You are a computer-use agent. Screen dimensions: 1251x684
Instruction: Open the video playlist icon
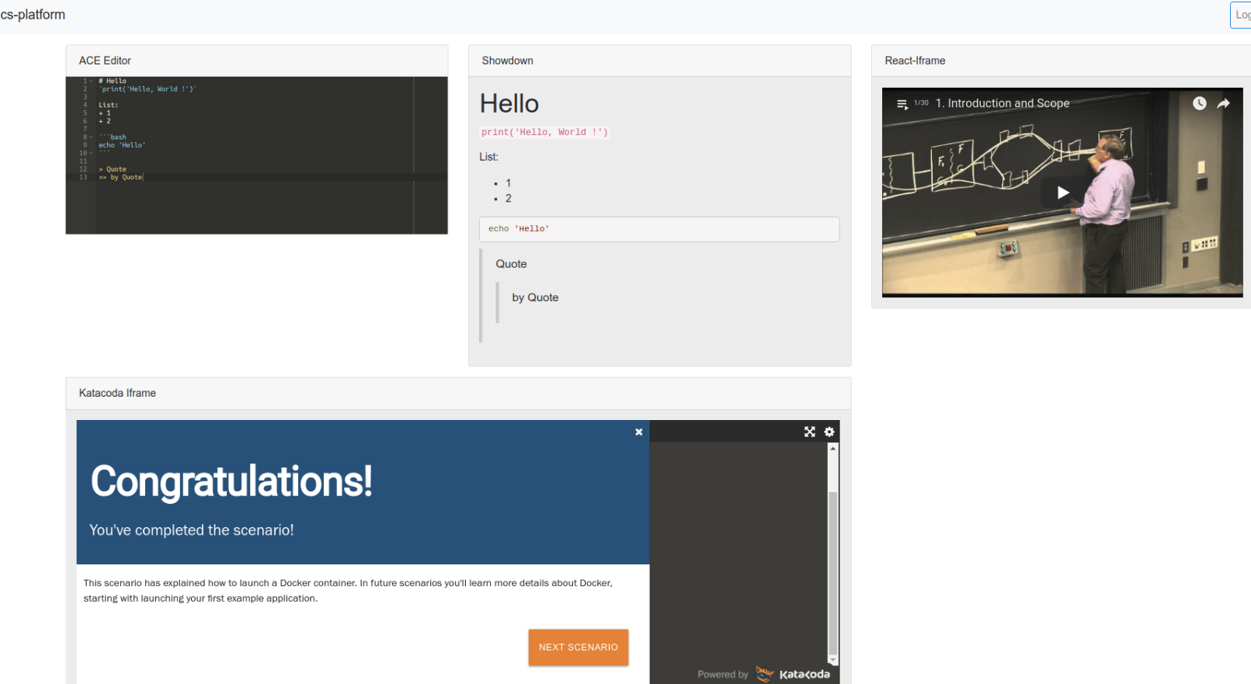tap(902, 104)
